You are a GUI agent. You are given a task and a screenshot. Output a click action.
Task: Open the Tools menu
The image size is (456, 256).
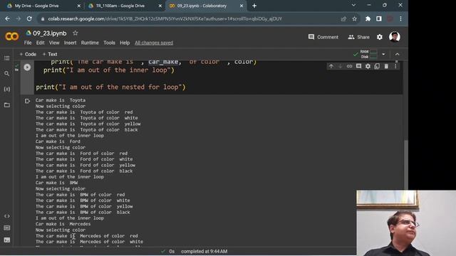coord(109,43)
